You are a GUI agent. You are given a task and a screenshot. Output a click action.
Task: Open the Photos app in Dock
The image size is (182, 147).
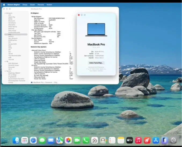tap(68, 140)
